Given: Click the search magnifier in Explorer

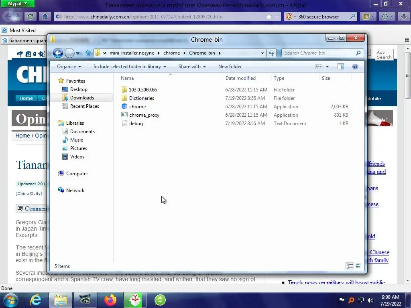Looking at the screenshot, I should [x=358, y=53].
